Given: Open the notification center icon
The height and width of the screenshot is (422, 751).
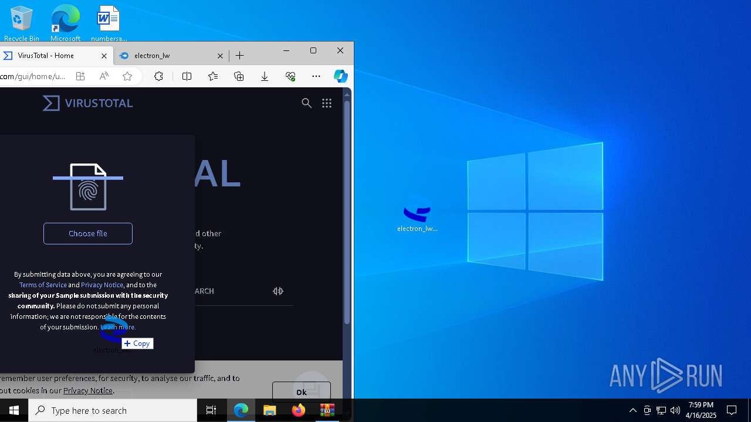Looking at the screenshot, I should (732, 410).
